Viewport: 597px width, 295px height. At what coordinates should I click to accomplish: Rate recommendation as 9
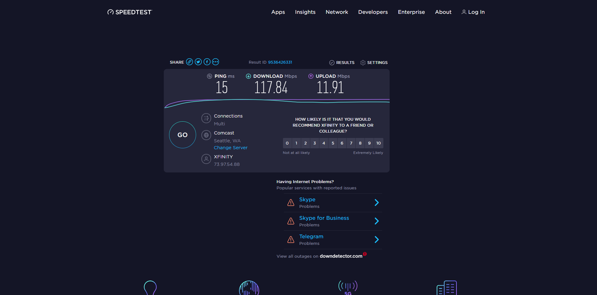click(x=369, y=143)
